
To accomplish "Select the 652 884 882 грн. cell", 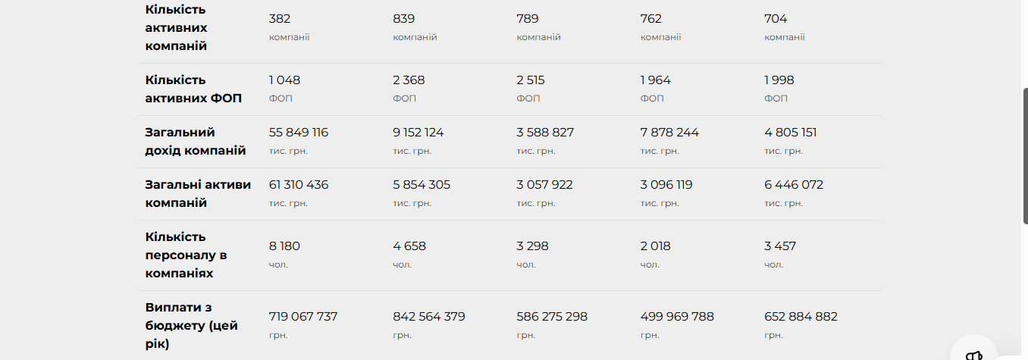I will [801, 325].
